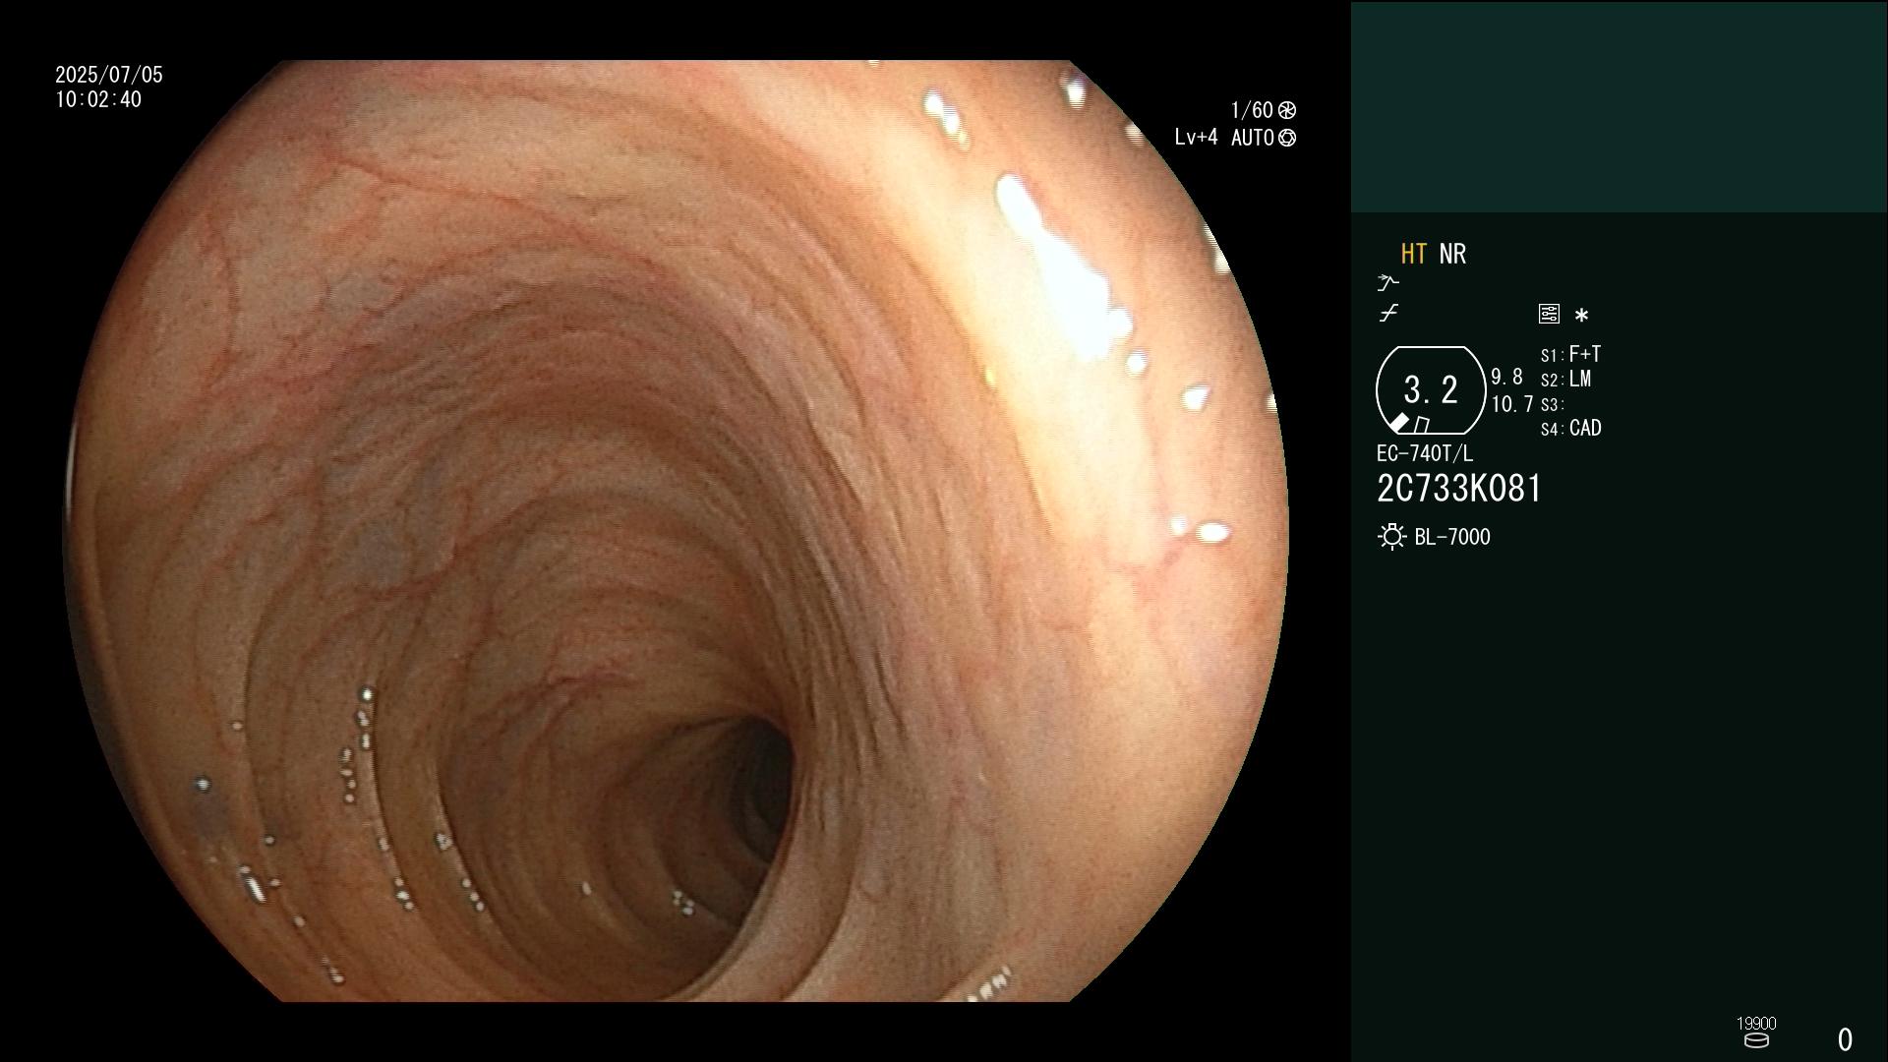
Task: Click the BL-7000 light source label
Action: point(1452,537)
